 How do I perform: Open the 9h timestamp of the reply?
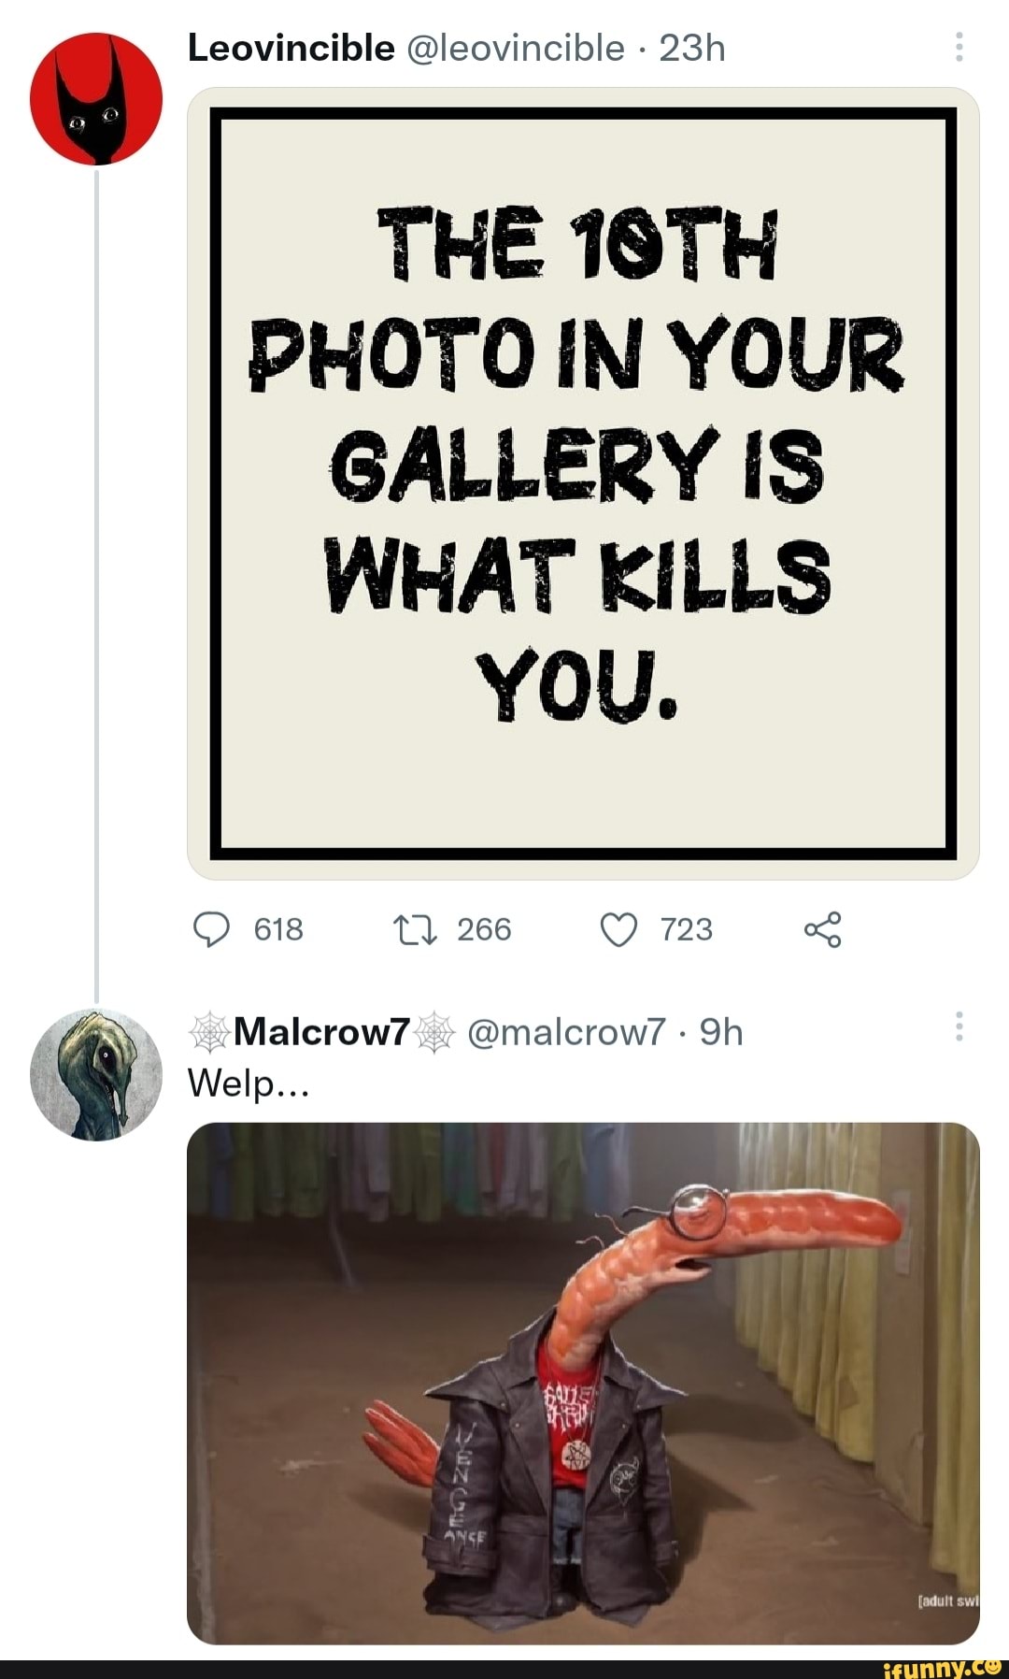pyautogui.click(x=721, y=1032)
